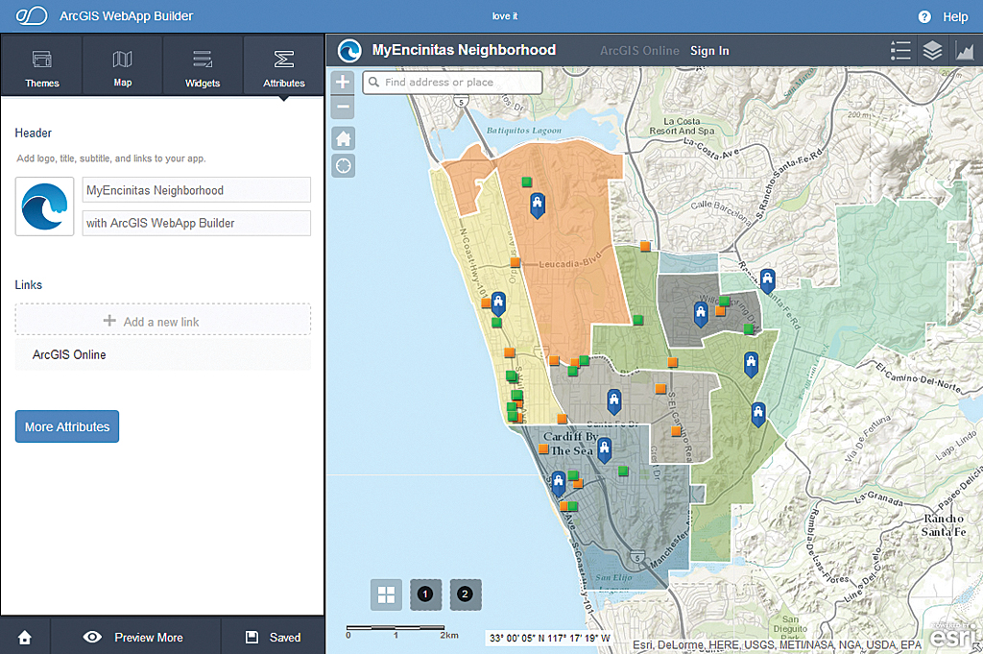The height and width of the screenshot is (654, 983).
Task: Expand the Preview More button
Action: [135, 637]
